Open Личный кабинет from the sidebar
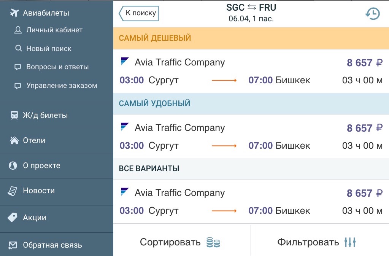 pos(54,30)
